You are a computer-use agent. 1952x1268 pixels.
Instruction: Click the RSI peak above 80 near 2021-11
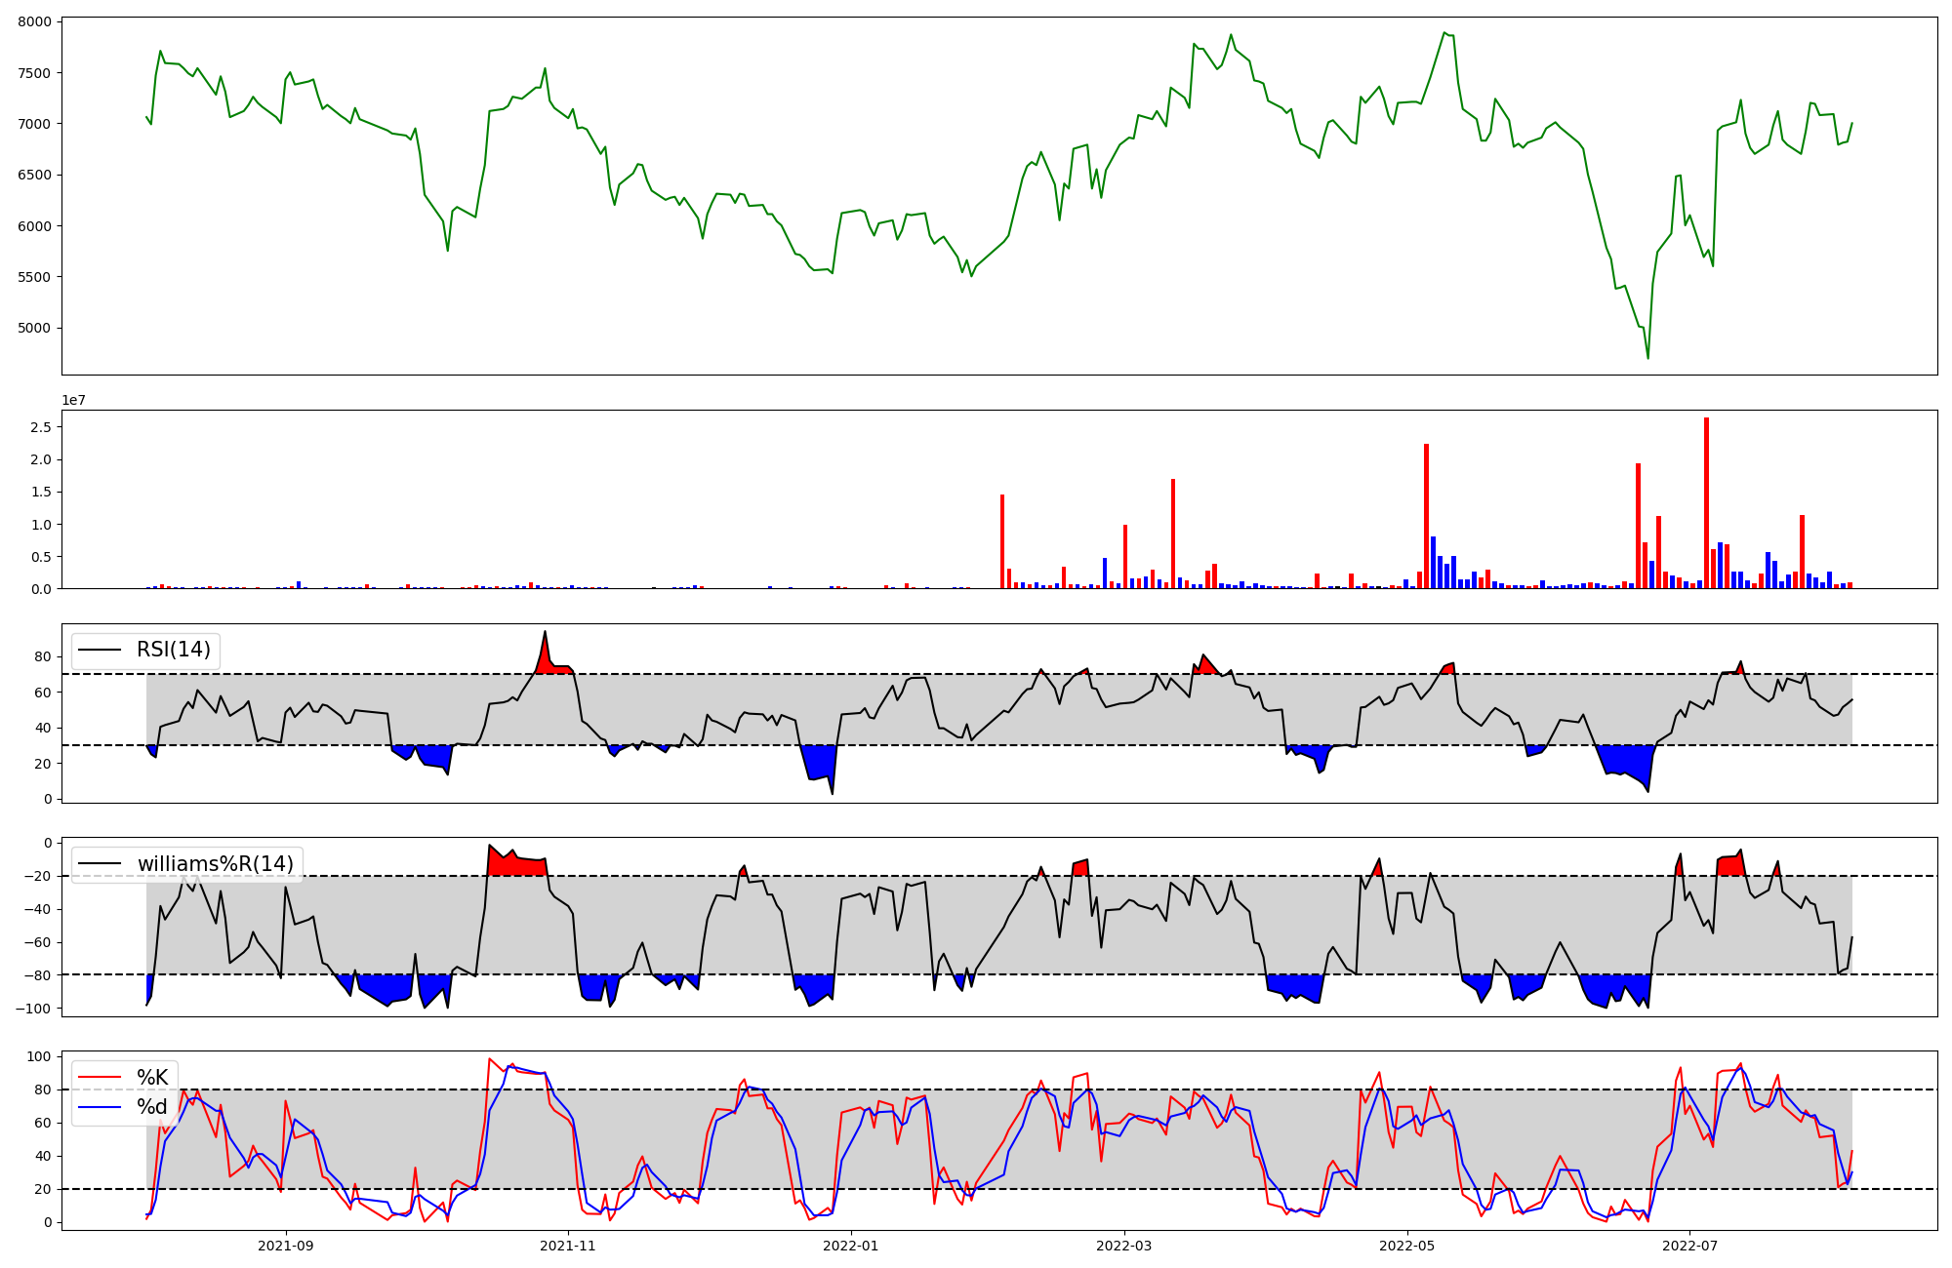pyautogui.click(x=545, y=632)
